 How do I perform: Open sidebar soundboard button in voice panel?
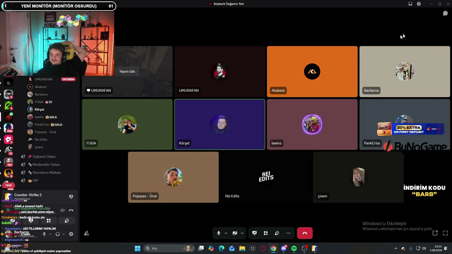click(67, 220)
